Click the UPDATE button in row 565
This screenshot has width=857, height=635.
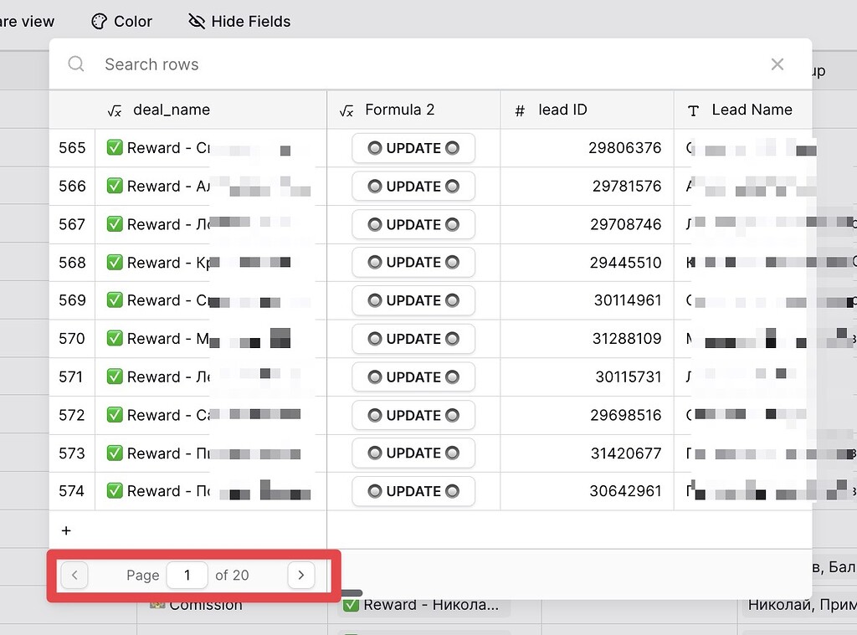pos(413,148)
